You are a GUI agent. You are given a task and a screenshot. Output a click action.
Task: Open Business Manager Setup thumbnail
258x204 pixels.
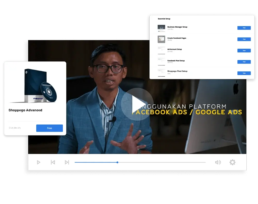(x=162, y=28)
